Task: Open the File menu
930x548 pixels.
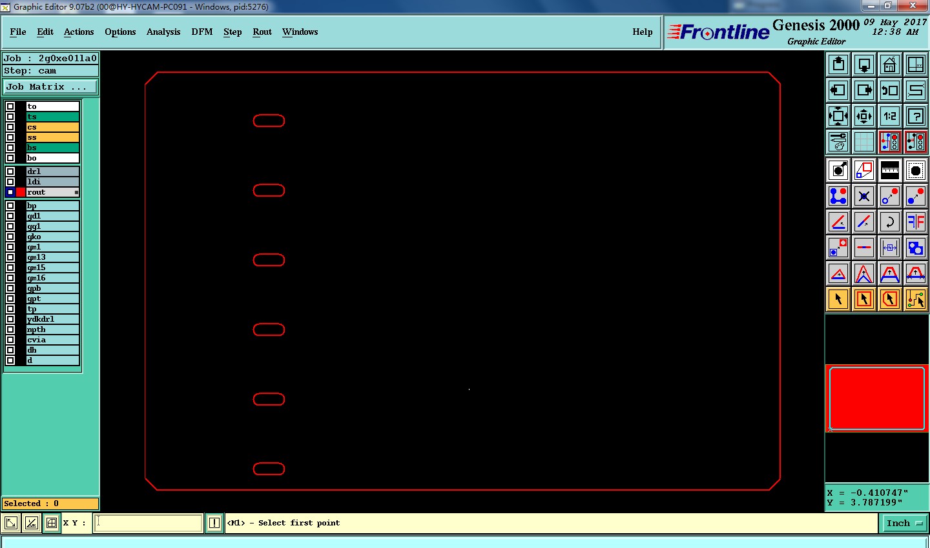Action: click(x=18, y=32)
